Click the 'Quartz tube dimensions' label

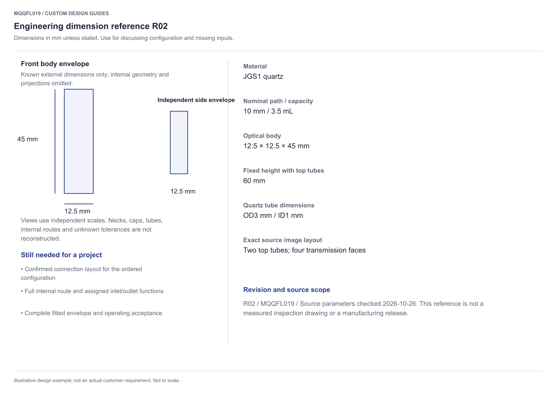tap(279, 205)
